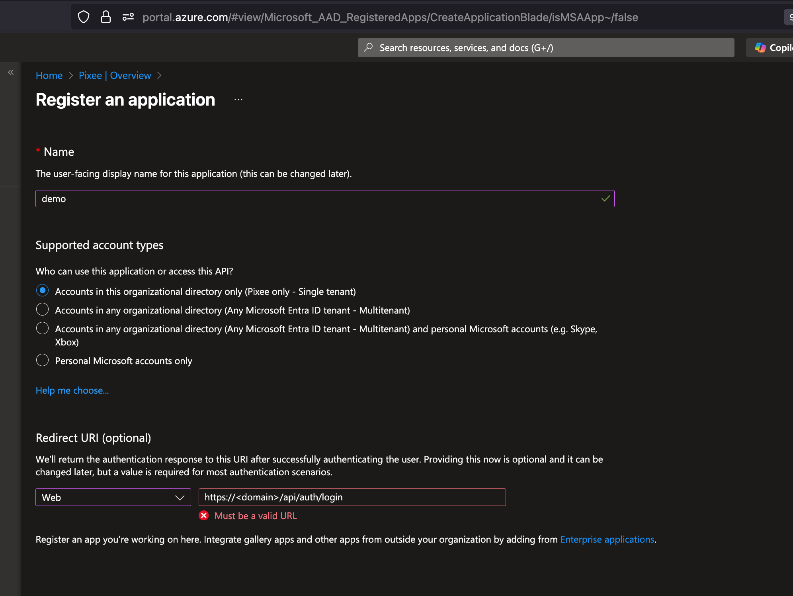Select the Multitenant and personal accounts option
Viewport: 793px width, 596px height.
(42, 328)
